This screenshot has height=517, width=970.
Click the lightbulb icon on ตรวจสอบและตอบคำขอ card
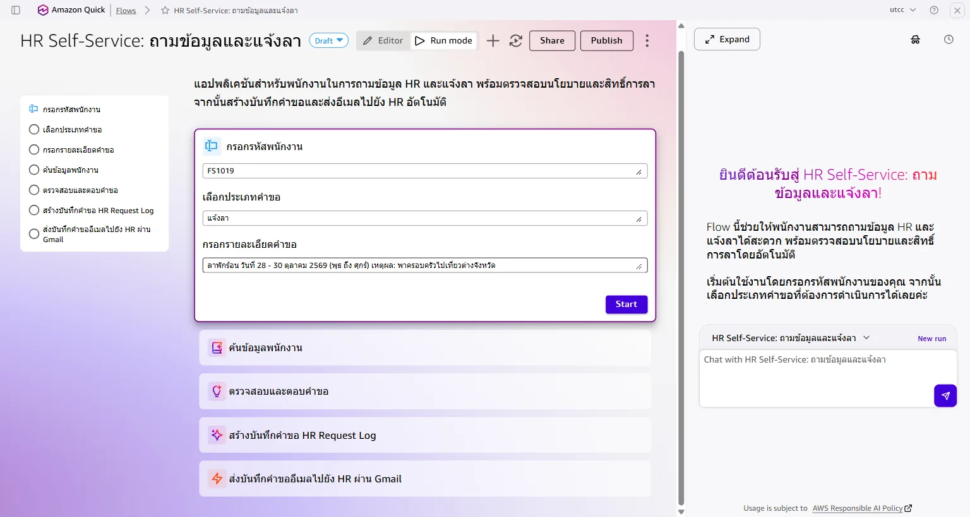pos(217,392)
